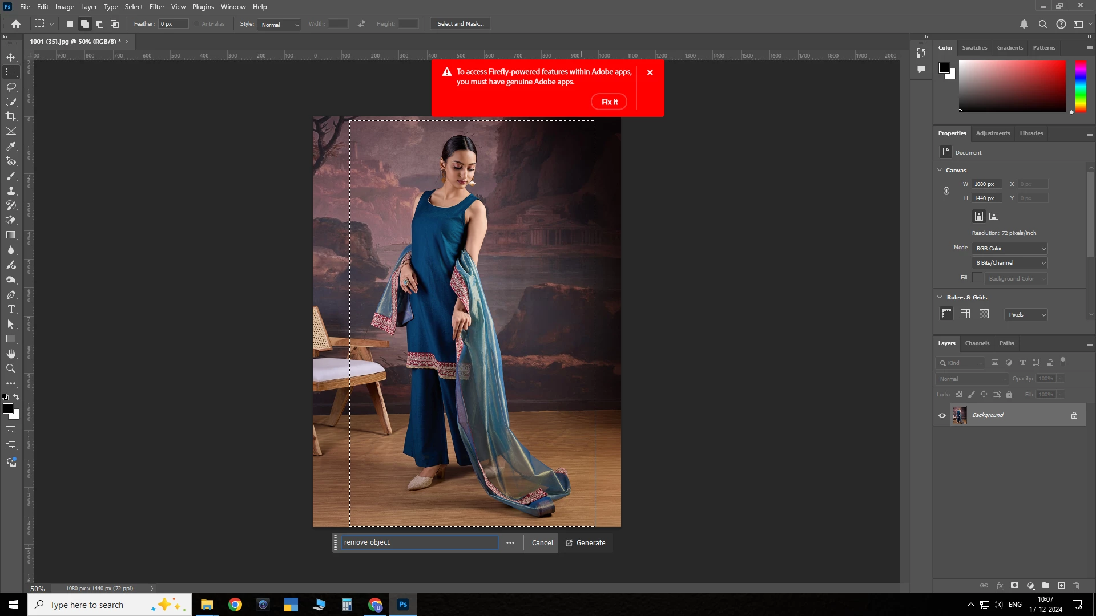
Task: Select the Lasso tool
Action: (x=11, y=87)
